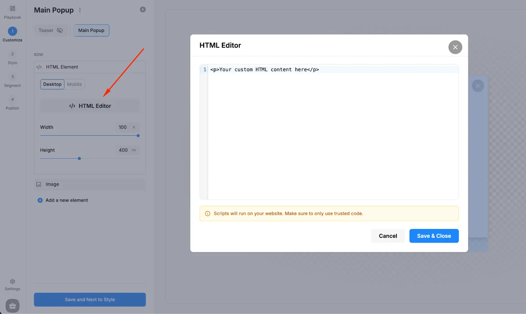Click the Add a new element plus icon

40,200
